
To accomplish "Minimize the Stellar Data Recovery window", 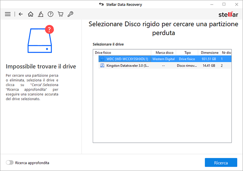I will (212, 4).
